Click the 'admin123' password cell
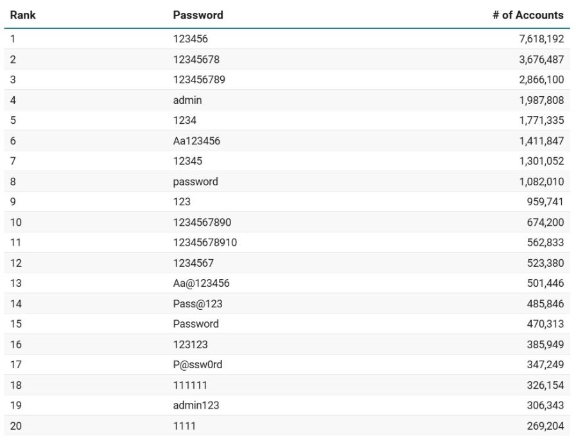The image size is (576, 442). (196, 405)
